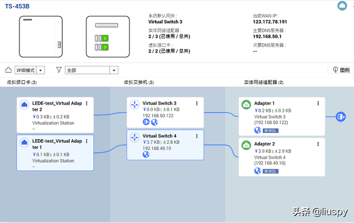Image resolution: width=354 pixels, height=223 pixels.
Task: Select the Virtual Switch 3 card title
Action: [159, 103]
